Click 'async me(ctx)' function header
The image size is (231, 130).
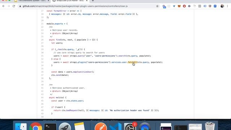58,97
